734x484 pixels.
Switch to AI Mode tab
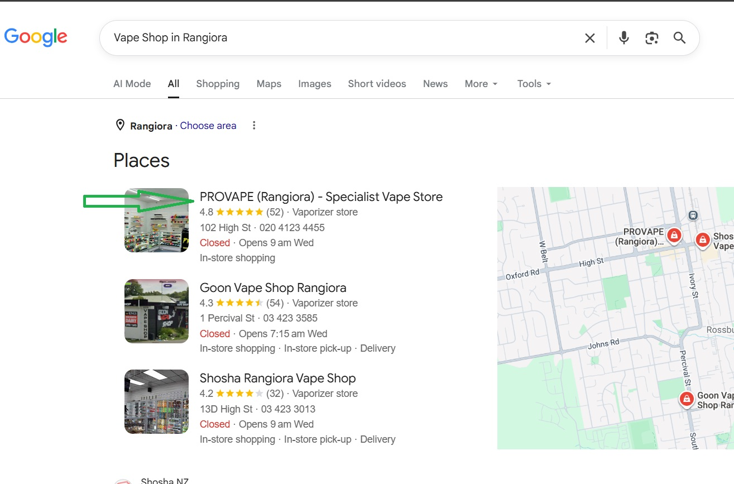point(132,84)
